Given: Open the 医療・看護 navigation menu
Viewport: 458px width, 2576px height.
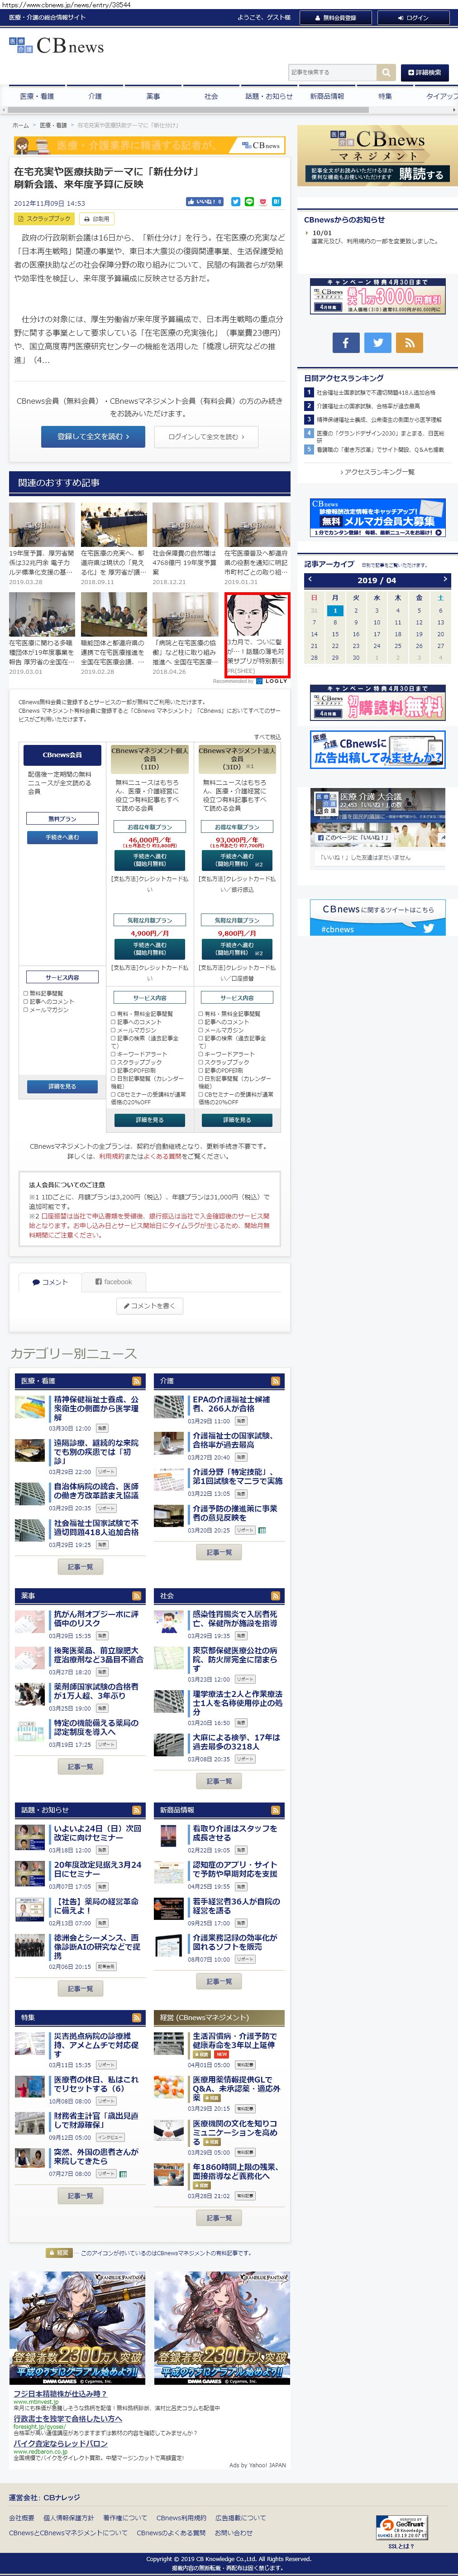Looking at the screenshot, I should click(x=37, y=97).
